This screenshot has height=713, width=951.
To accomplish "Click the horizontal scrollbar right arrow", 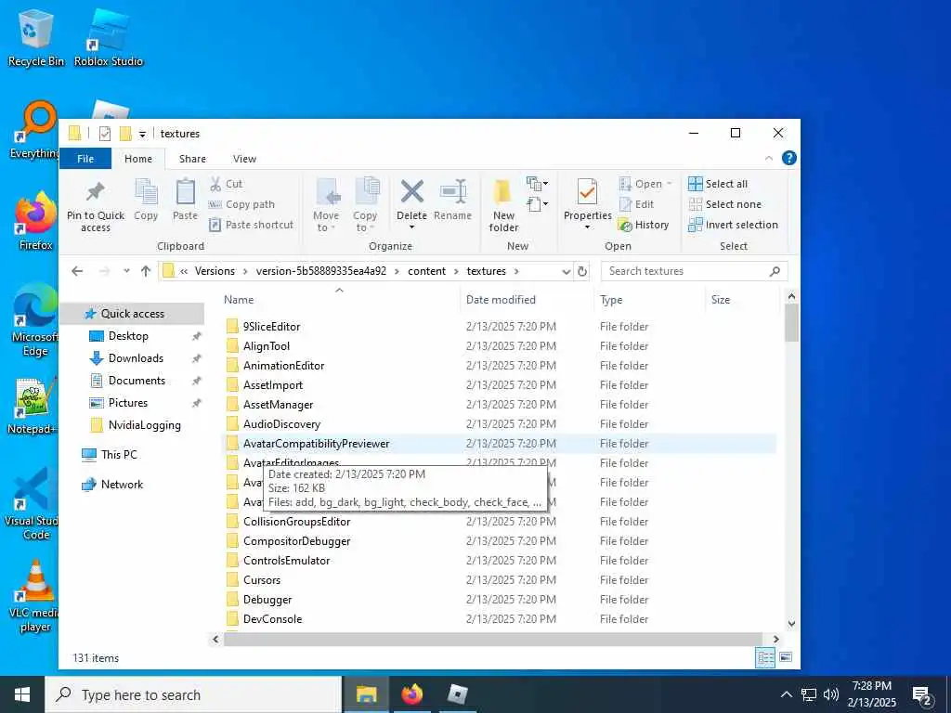I will (x=775, y=639).
